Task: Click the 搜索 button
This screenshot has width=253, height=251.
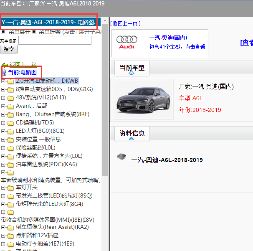Action: (x=9, y=49)
